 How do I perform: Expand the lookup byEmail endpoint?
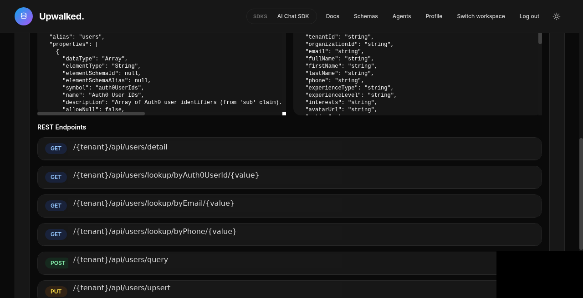tap(290, 206)
